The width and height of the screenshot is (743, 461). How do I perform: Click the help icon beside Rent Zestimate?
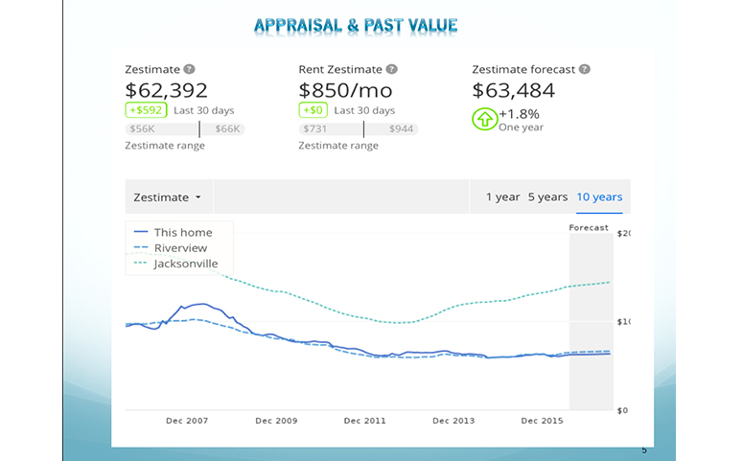(391, 69)
